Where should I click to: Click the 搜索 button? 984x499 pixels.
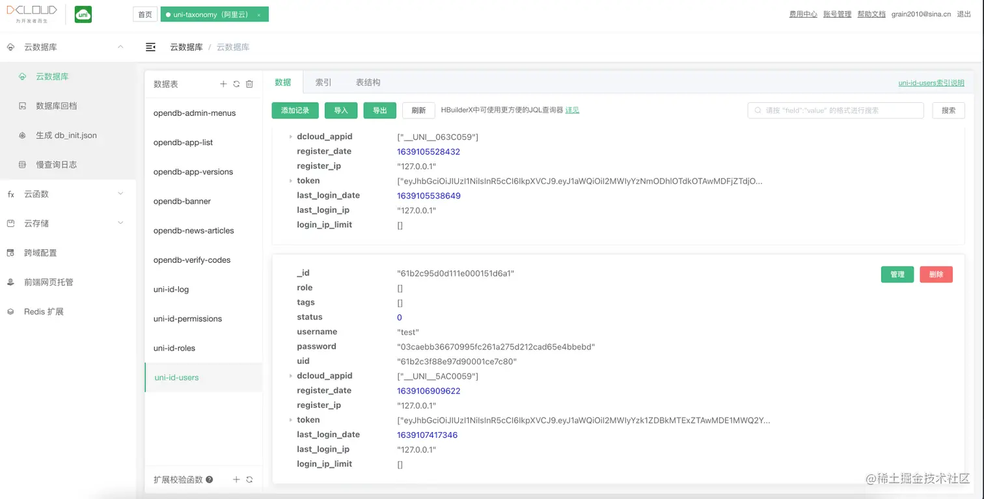coord(949,111)
